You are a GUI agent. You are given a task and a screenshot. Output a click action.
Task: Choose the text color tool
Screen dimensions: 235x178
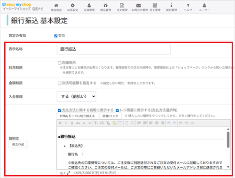[x=108, y=123]
